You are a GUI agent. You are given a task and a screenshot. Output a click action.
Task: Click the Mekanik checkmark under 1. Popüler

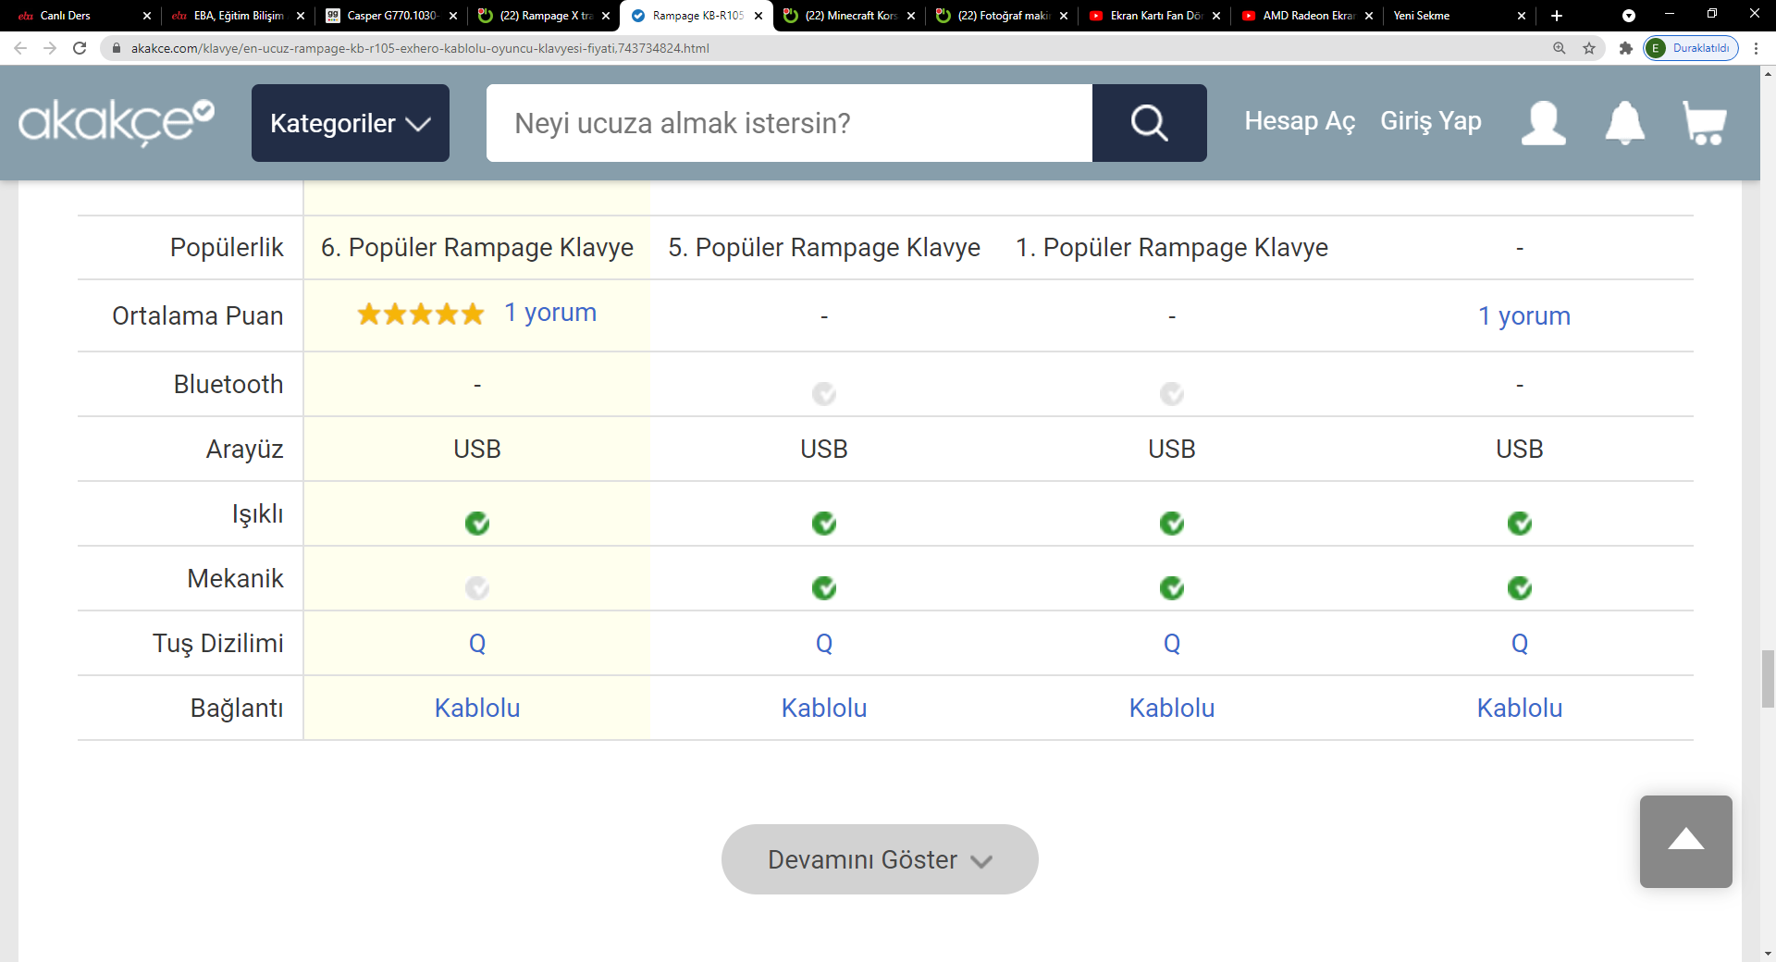pos(1172,588)
